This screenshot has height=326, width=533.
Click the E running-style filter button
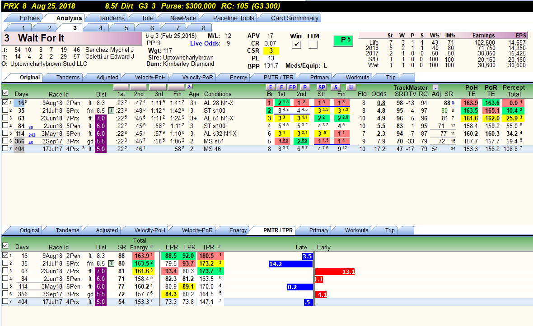[281, 87]
